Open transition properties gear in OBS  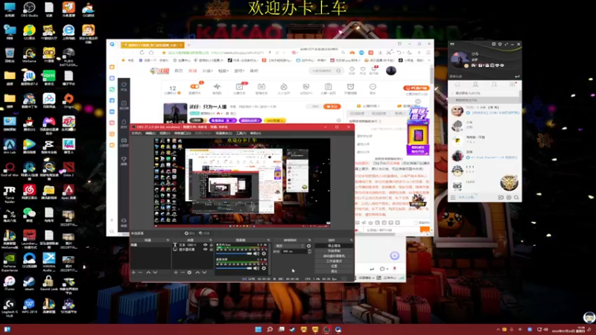coord(308,246)
